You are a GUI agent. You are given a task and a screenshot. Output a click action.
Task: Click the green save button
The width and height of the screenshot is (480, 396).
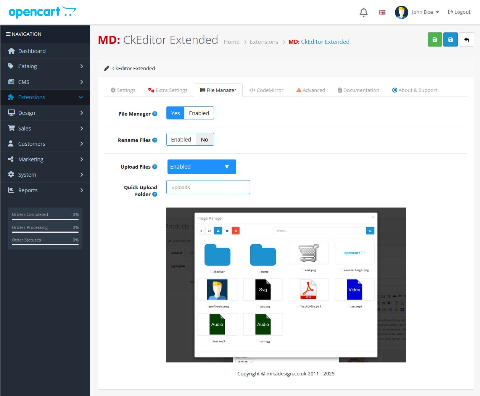(x=435, y=40)
